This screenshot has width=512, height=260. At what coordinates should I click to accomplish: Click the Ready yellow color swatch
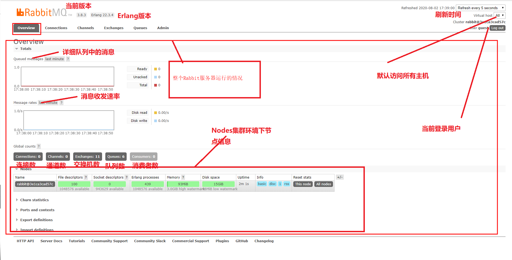(156, 69)
